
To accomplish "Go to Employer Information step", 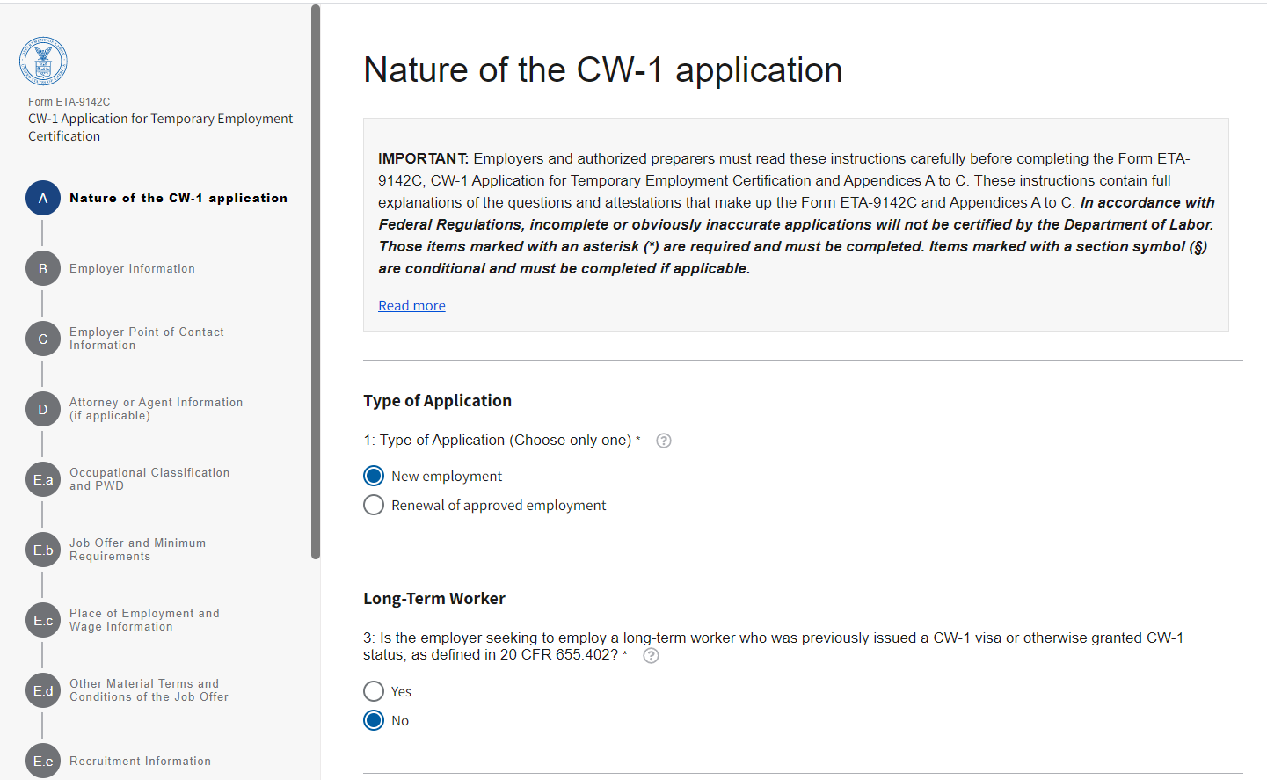I will (132, 268).
